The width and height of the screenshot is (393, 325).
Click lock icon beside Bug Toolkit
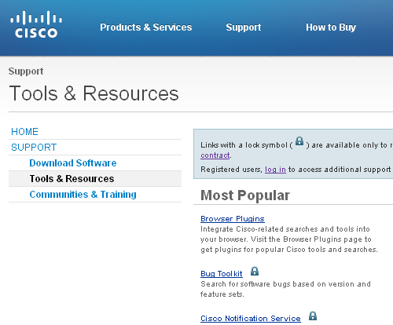pos(255,272)
